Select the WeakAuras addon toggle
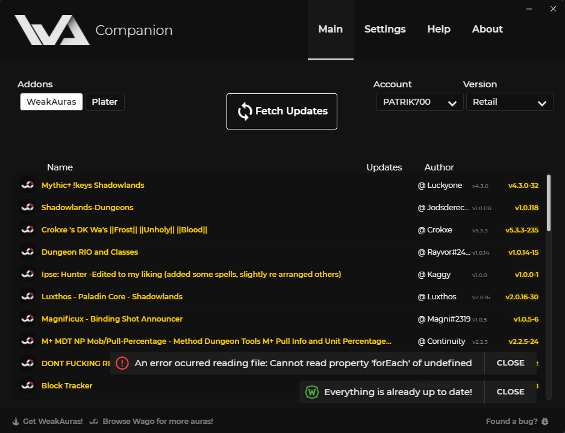This screenshot has height=433, width=565. pyautogui.click(x=51, y=102)
